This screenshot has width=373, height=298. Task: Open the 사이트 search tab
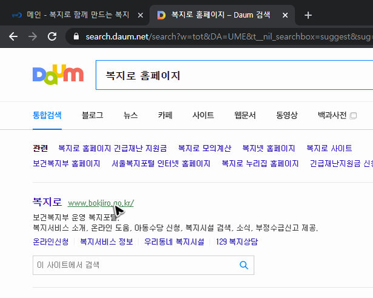pyautogui.click(x=203, y=115)
